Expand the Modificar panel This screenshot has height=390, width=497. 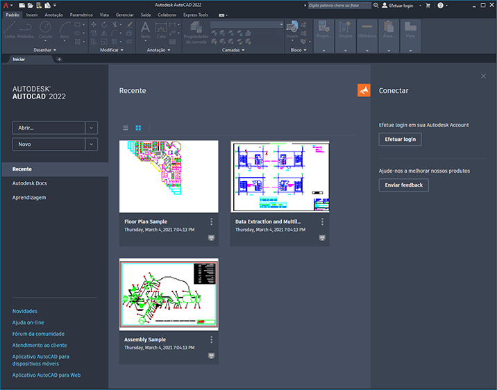(112, 50)
